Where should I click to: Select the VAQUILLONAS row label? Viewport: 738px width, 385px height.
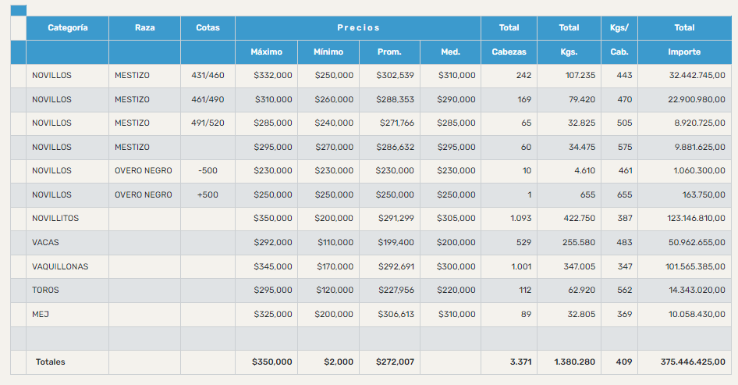click(x=60, y=267)
